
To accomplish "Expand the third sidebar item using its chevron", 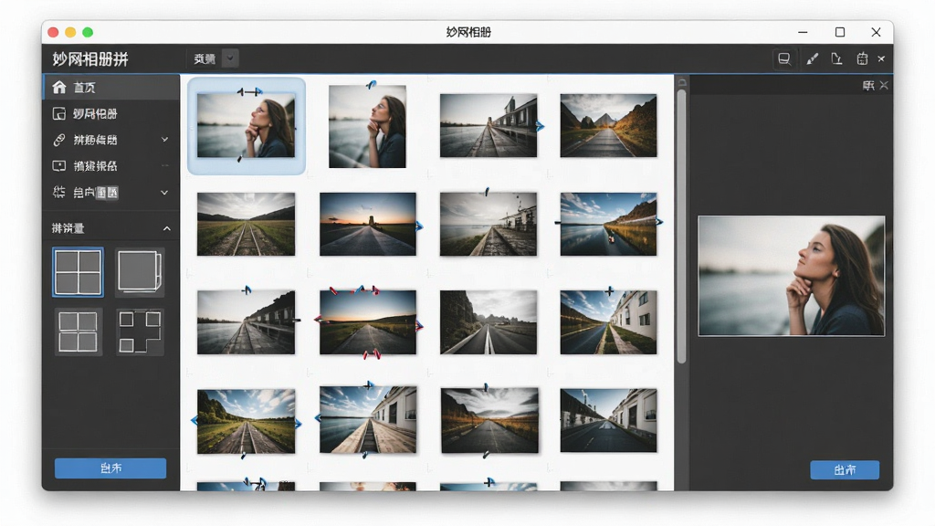I will click(x=164, y=140).
